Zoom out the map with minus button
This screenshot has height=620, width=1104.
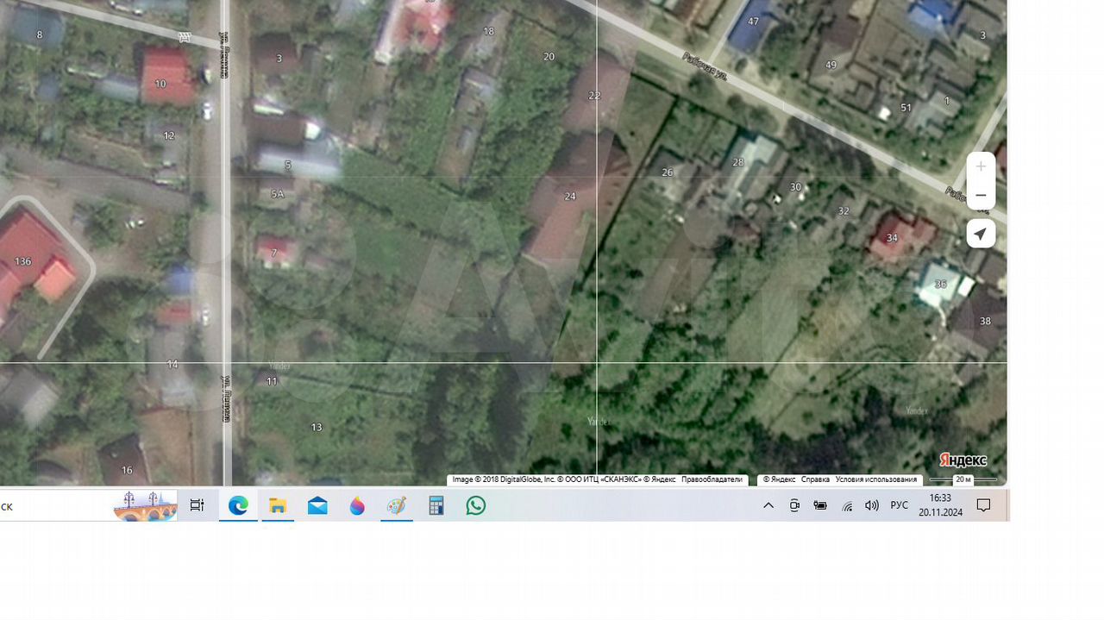tap(981, 196)
